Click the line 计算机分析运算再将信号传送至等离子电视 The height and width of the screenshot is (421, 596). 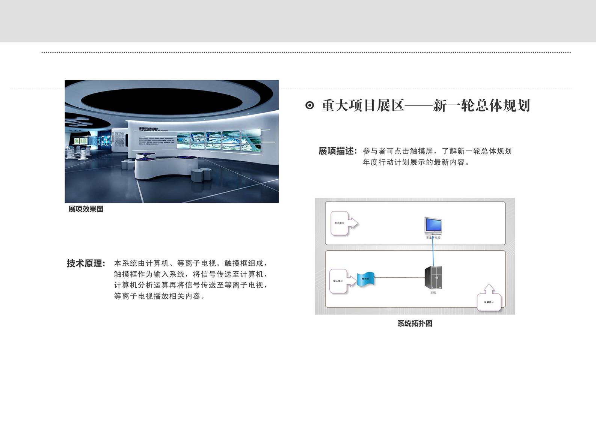tap(191, 285)
